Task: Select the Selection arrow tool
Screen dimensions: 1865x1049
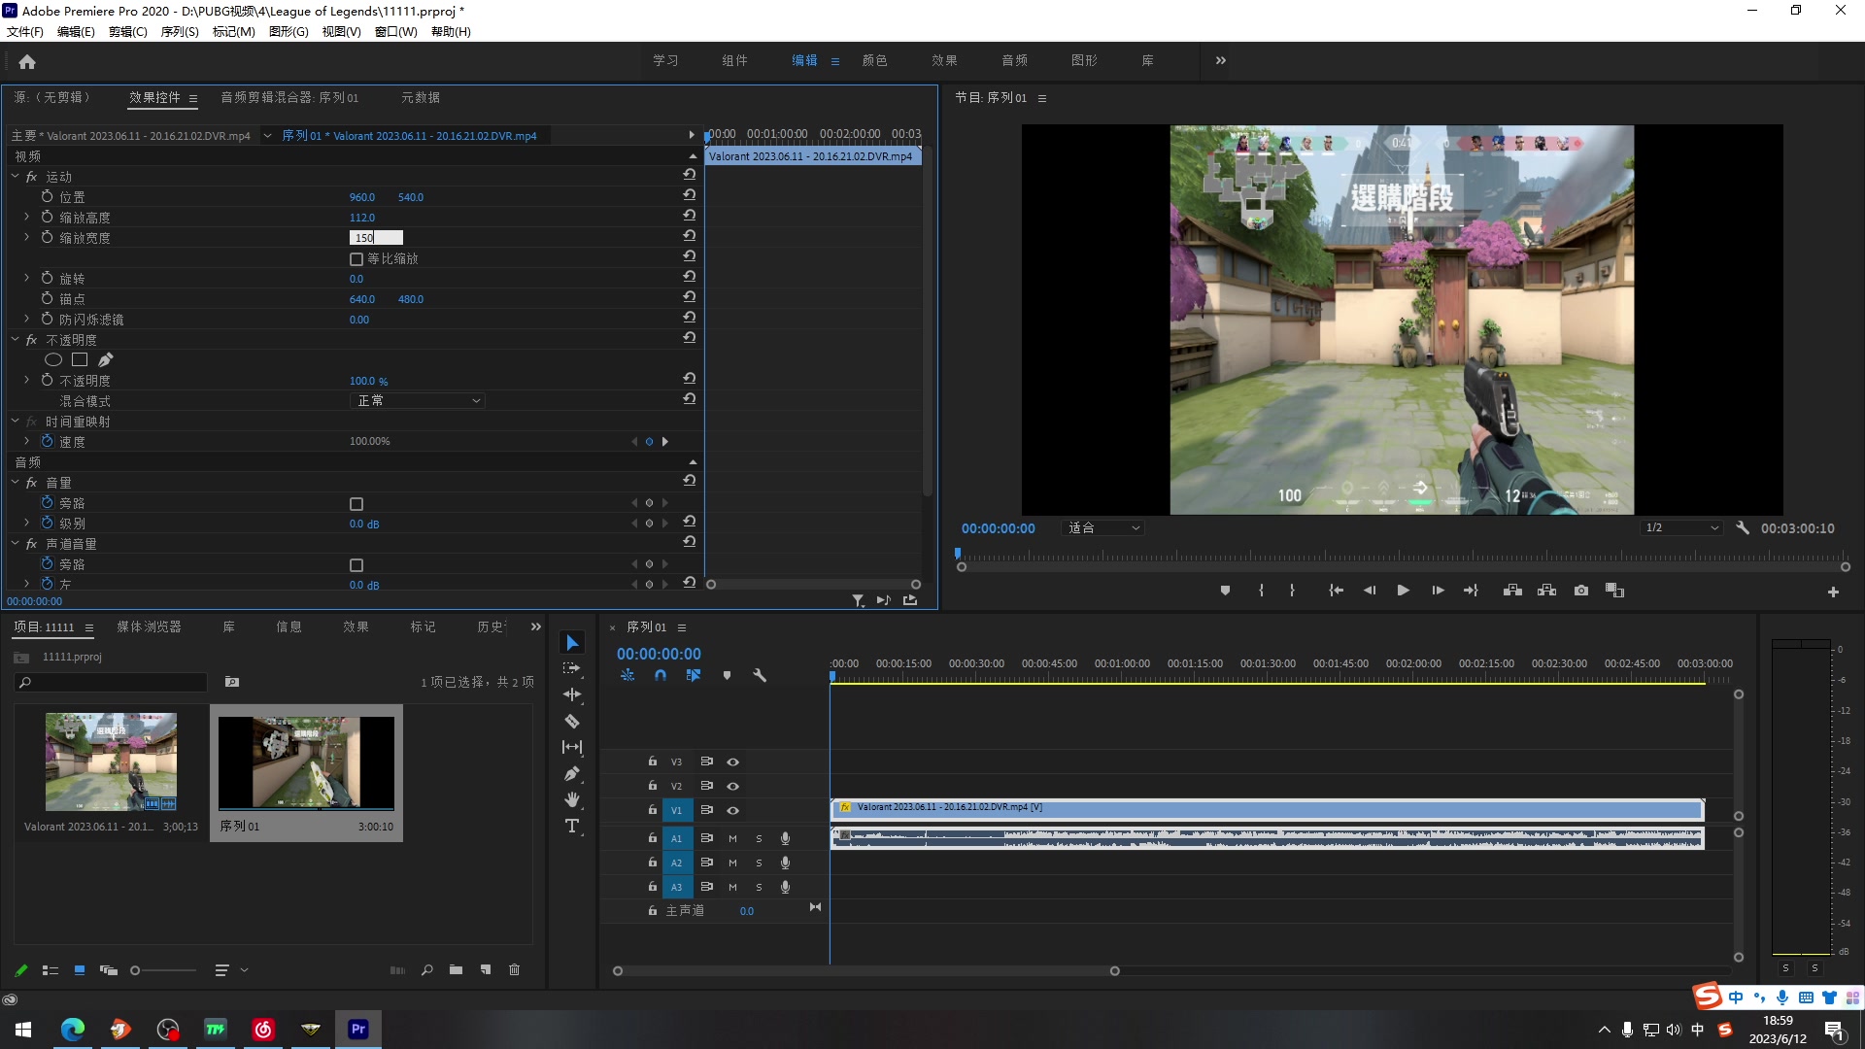Action: pyautogui.click(x=572, y=643)
